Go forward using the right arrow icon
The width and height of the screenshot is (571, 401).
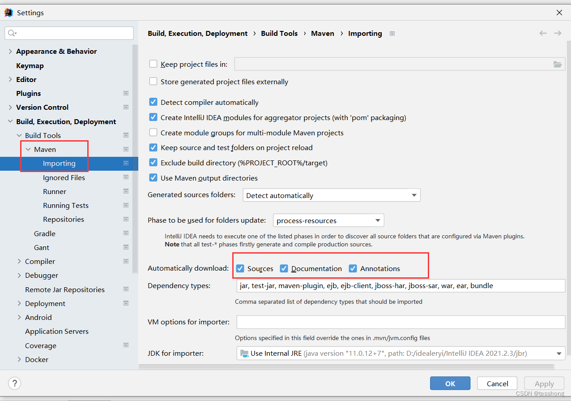point(558,33)
